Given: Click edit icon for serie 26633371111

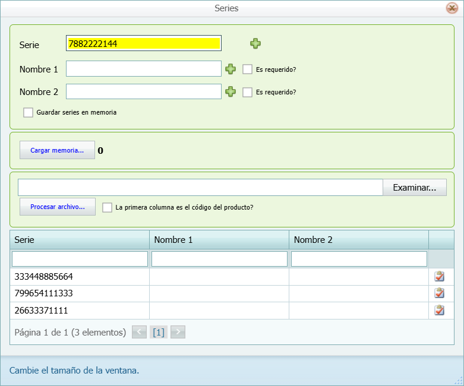Looking at the screenshot, I should pyautogui.click(x=440, y=310).
